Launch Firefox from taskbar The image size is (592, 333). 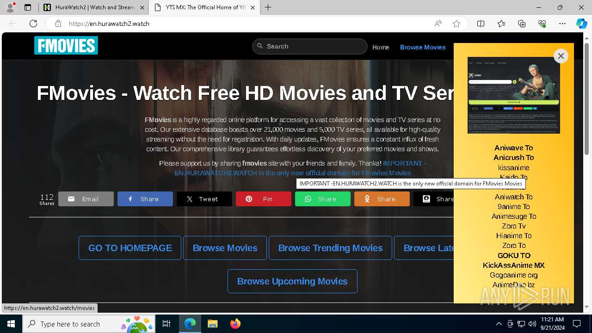click(235, 324)
